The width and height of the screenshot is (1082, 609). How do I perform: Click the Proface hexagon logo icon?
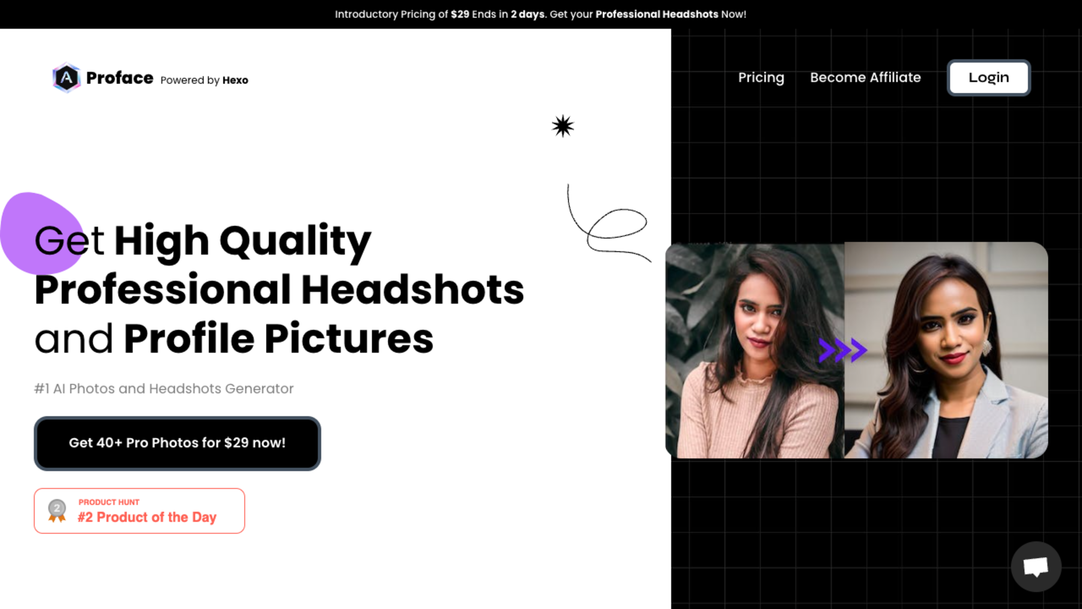(66, 78)
